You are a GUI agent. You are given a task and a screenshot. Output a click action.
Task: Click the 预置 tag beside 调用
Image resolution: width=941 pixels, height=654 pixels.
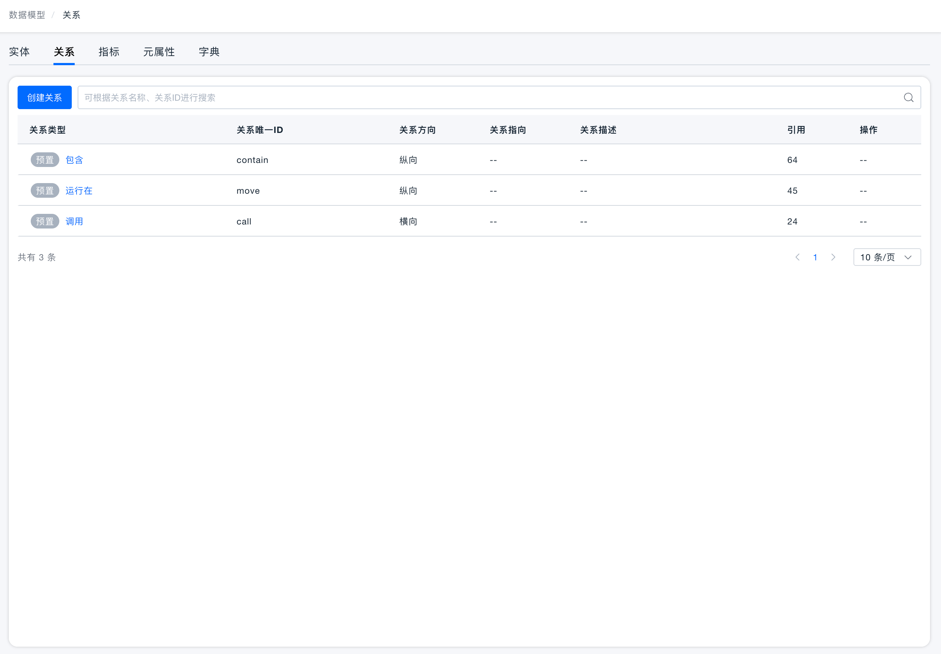coord(45,221)
